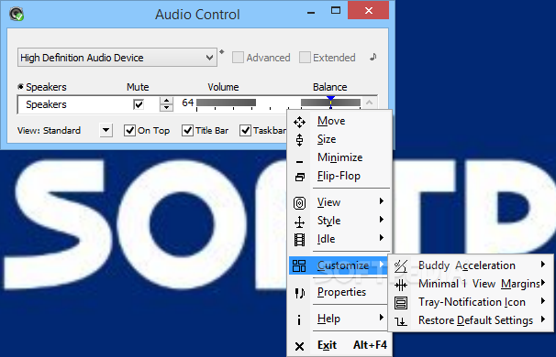The height and width of the screenshot is (357, 556).
Task: Click the small diamond icon beside device dropdown
Action: coord(222,52)
